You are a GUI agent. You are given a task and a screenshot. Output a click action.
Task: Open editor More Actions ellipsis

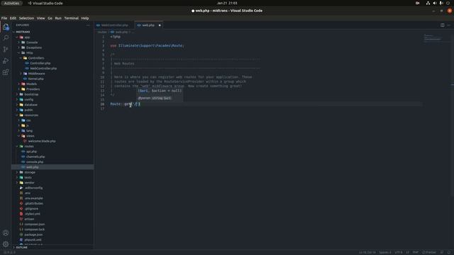click(x=449, y=25)
